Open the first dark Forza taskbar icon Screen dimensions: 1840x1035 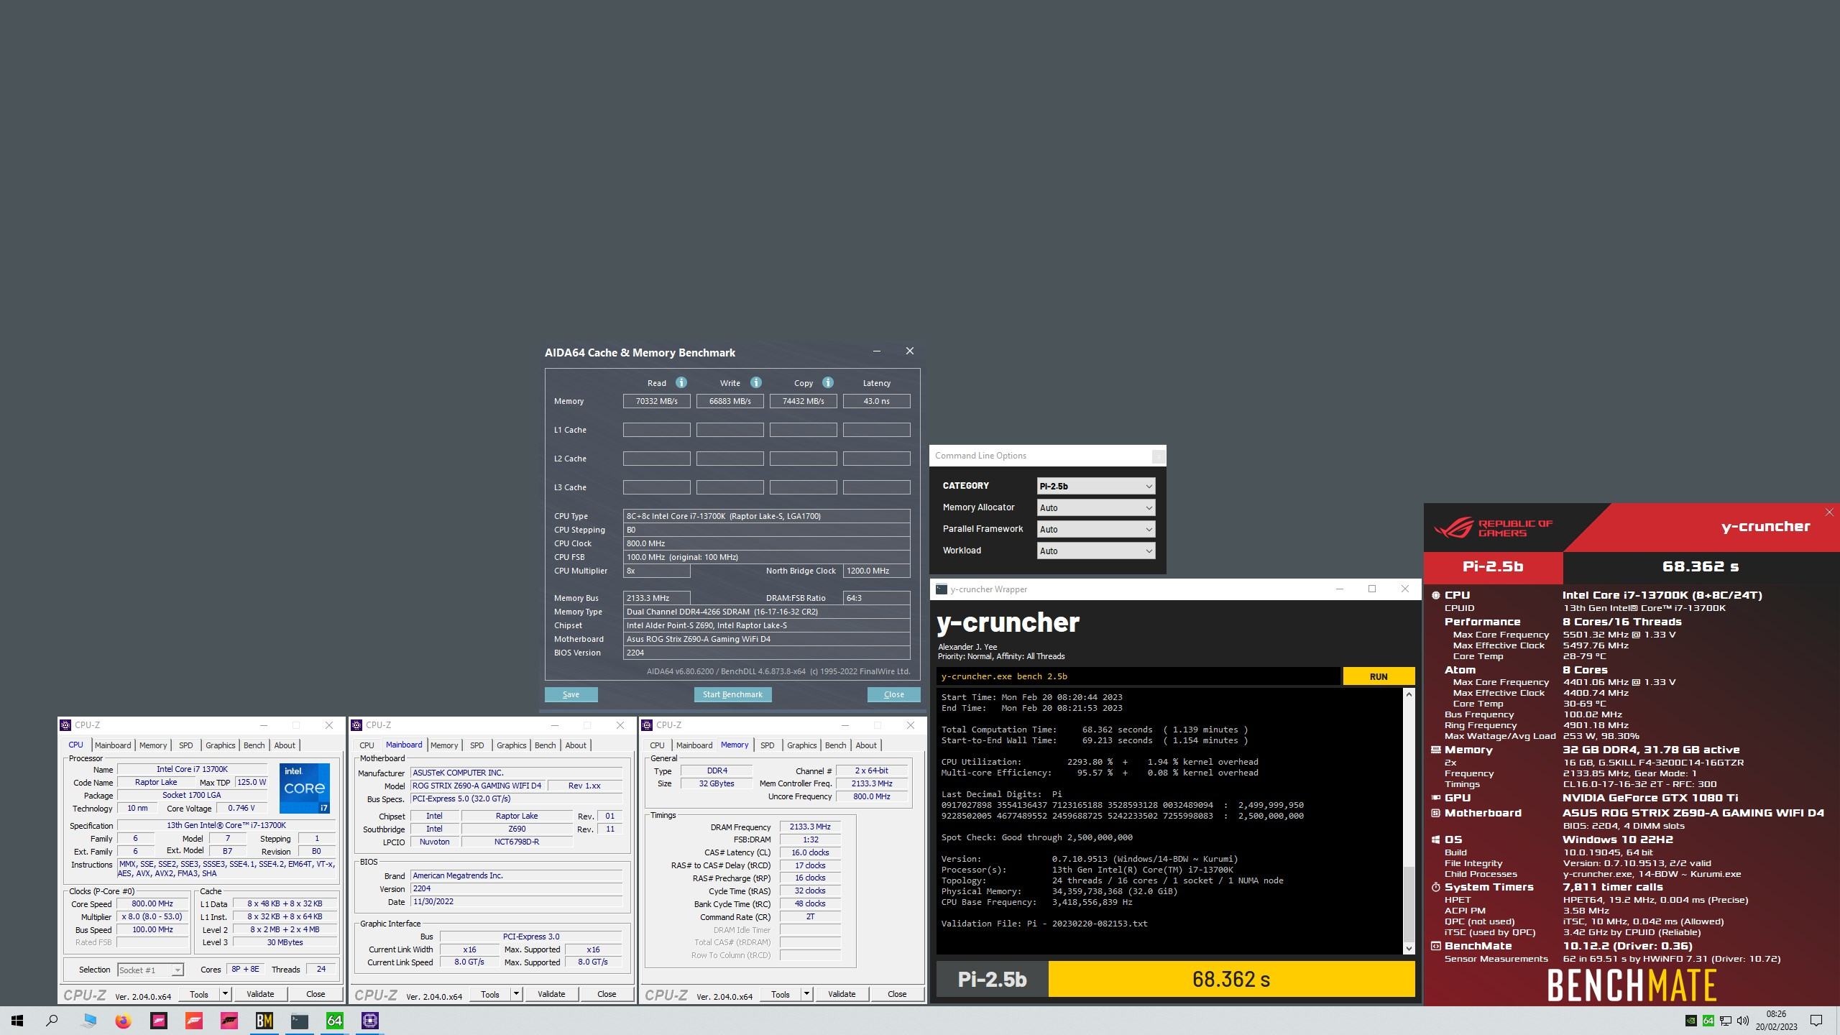(x=159, y=1021)
